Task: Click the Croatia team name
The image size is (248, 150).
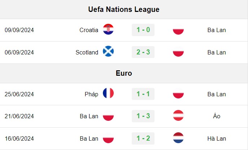Action: click(89, 30)
